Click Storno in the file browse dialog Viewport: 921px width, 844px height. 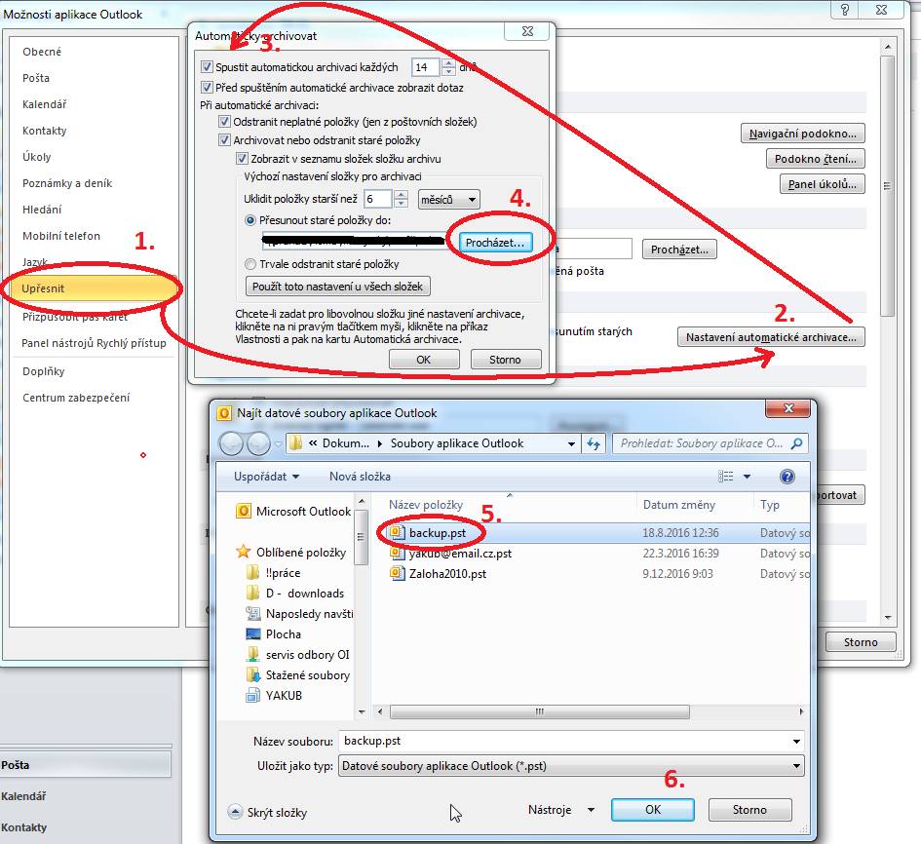click(x=749, y=809)
